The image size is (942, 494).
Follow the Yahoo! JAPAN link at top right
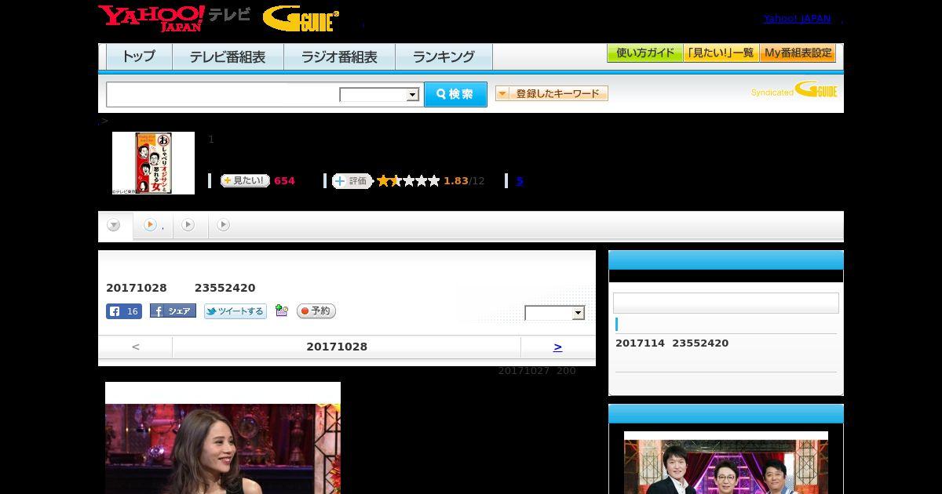click(797, 19)
